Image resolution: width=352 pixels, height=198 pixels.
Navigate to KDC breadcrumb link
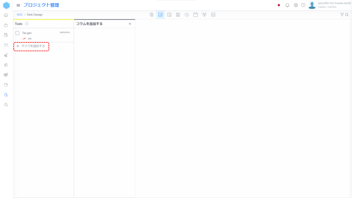tap(20, 15)
